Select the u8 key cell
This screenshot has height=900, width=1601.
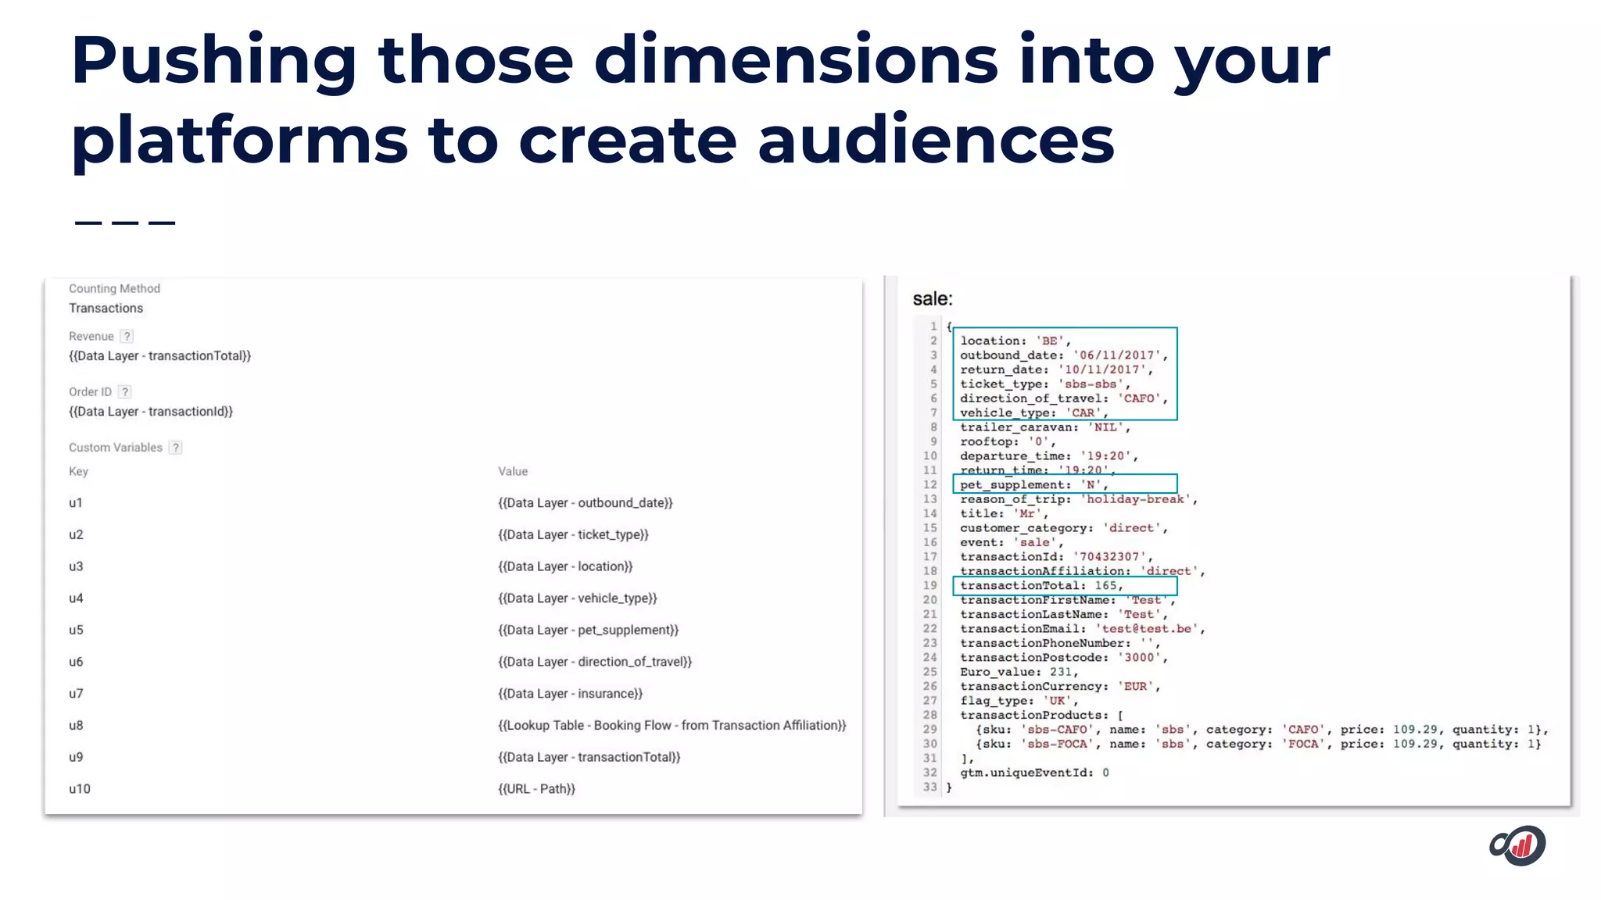tap(76, 726)
